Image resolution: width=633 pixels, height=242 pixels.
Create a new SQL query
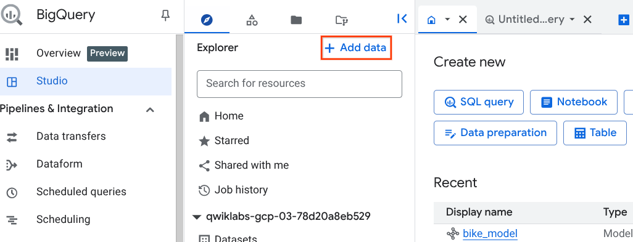pyautogui.click(x=478, y=102)
